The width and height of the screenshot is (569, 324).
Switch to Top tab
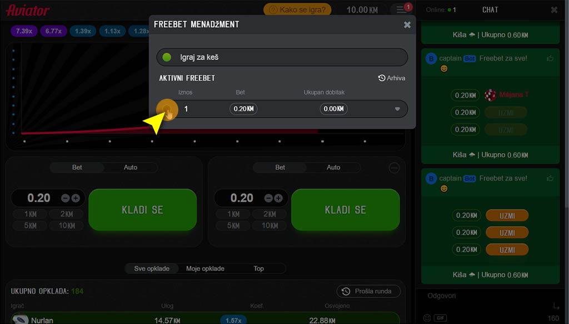[x=259, y=269]
